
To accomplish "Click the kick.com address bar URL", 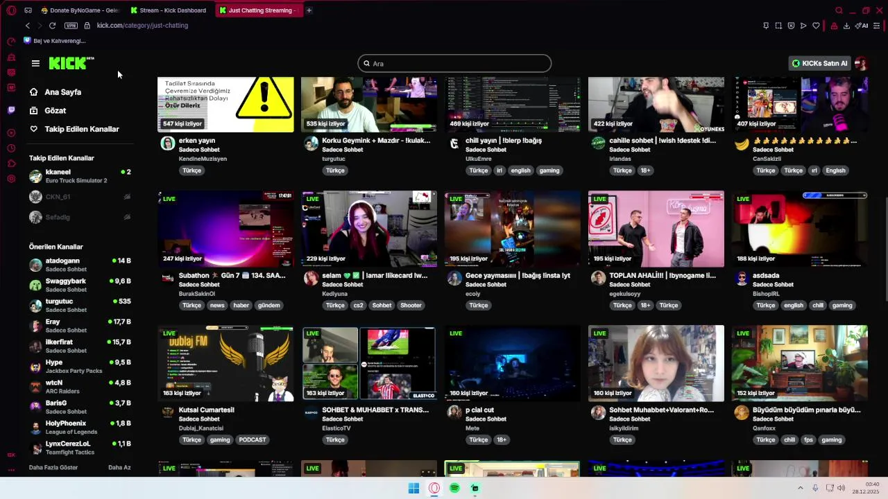I will pyautogui.click(x=142, y=26).
